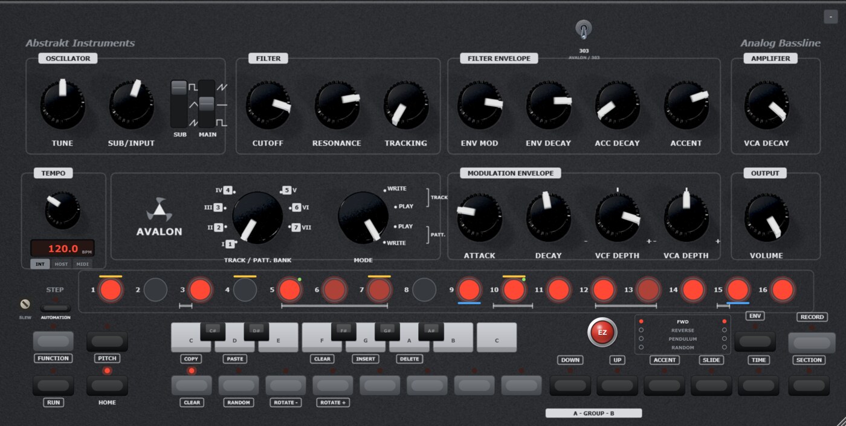Image resolution: width=846 pixels, height=426 pixels.
Task: Click the ENV DECAY knob
Action: tap(548, 106)
